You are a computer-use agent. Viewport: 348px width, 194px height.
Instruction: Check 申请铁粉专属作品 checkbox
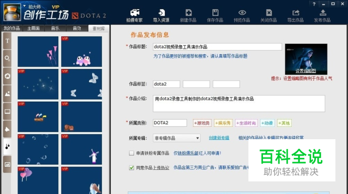coord(132,153)
